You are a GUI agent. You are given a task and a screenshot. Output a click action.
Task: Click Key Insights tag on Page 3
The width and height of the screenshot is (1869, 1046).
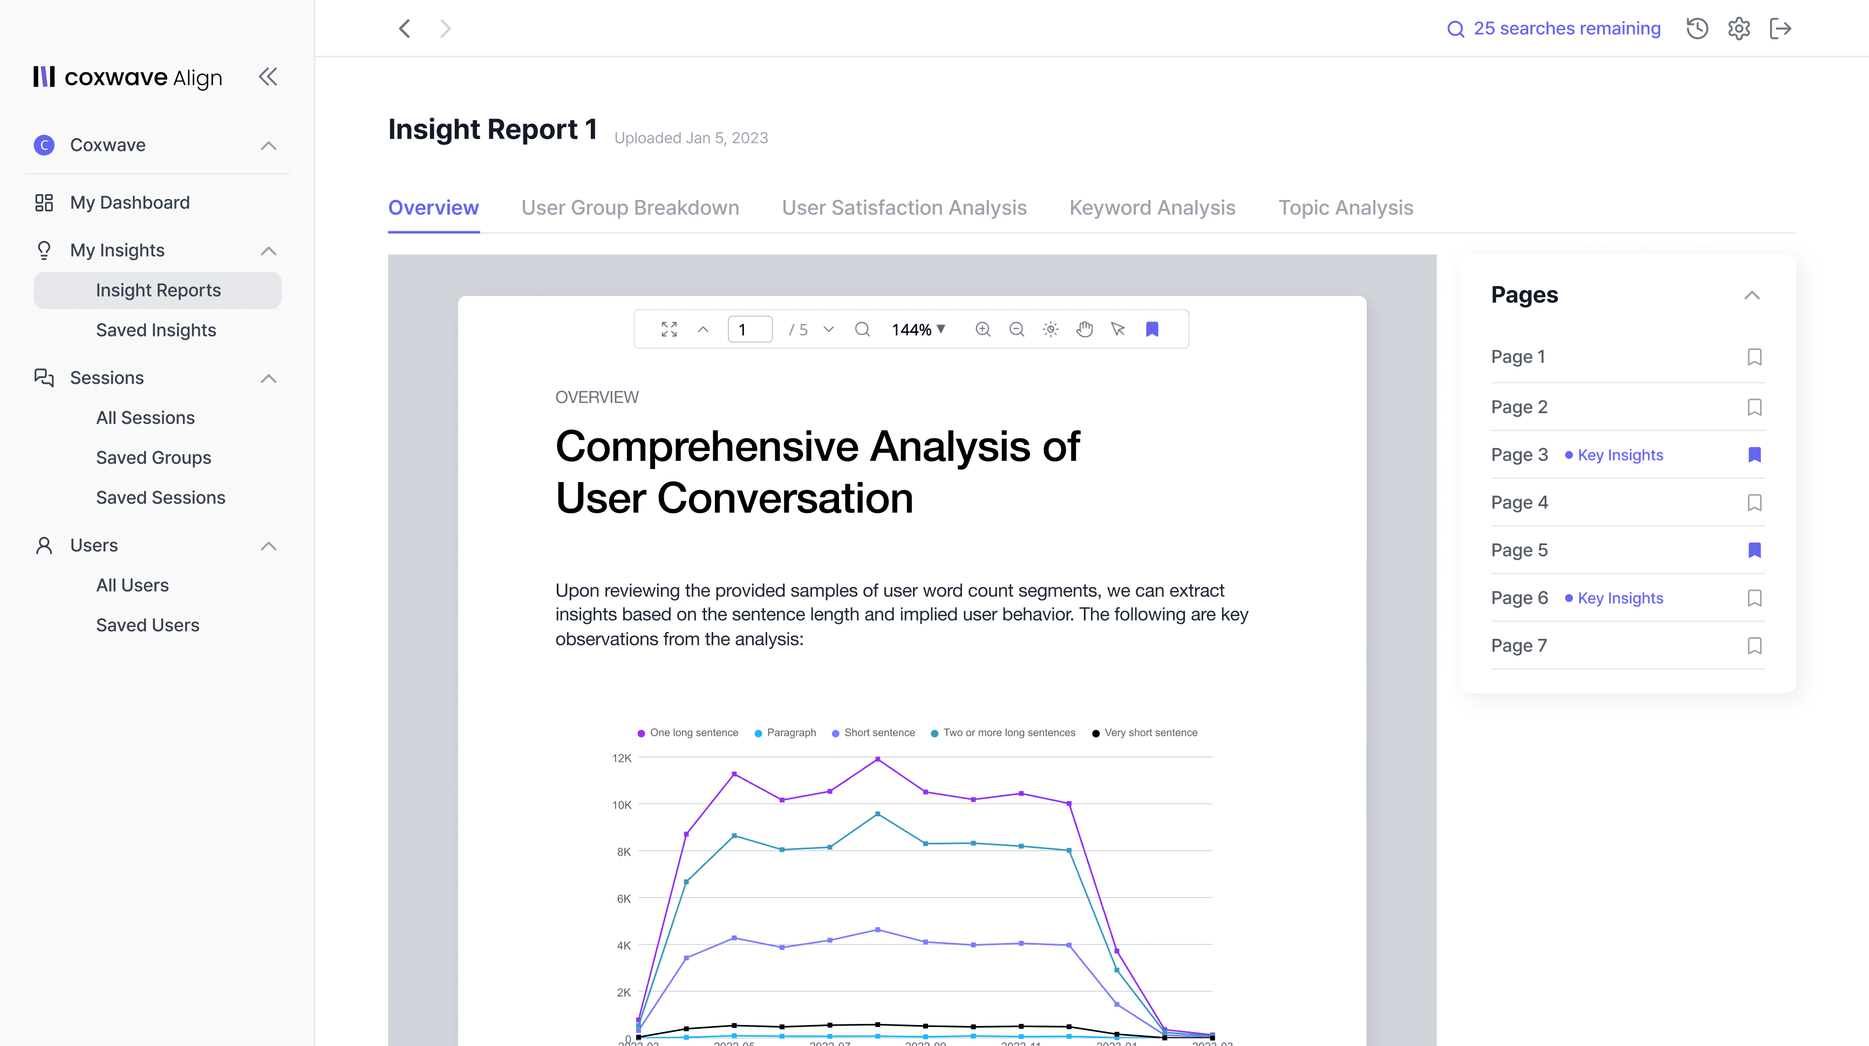tap(1614, 455)
